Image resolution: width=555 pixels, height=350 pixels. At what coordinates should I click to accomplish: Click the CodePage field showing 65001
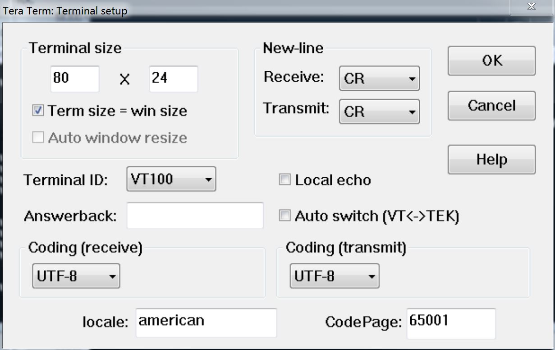click(x=451, y=323)
